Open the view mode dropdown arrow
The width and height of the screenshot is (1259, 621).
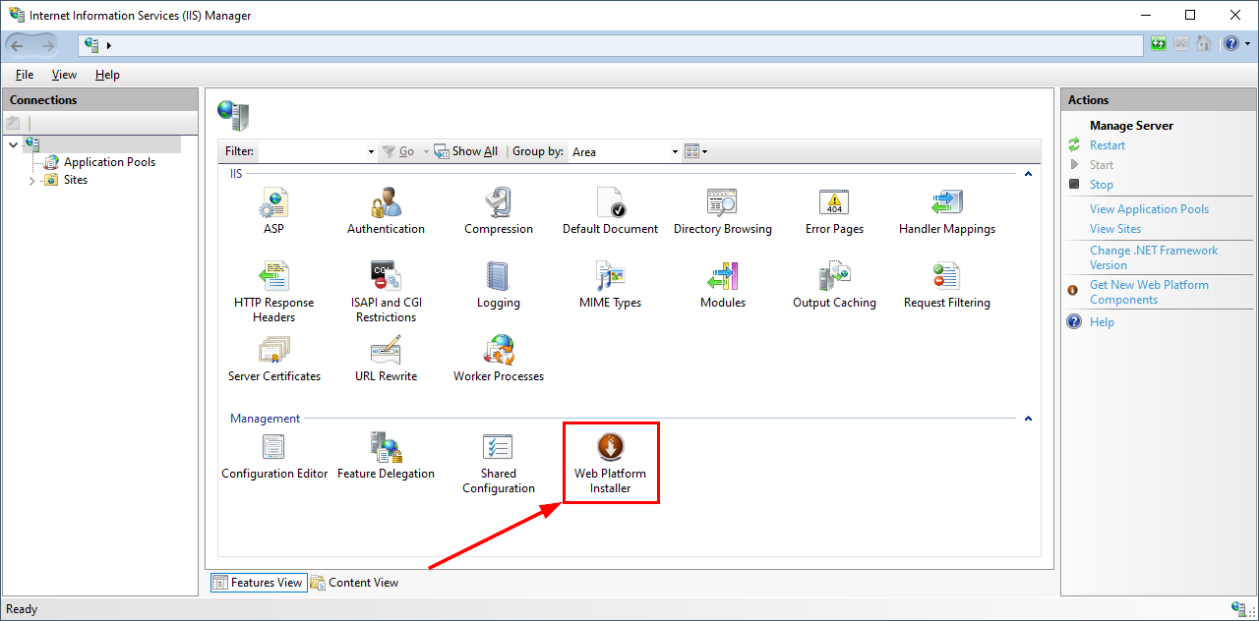(704, 152)
